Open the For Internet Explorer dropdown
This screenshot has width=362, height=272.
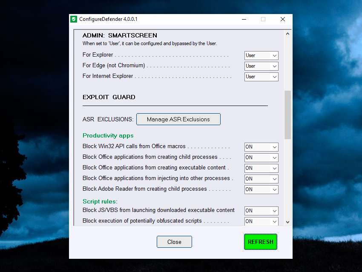coord(261,77)
